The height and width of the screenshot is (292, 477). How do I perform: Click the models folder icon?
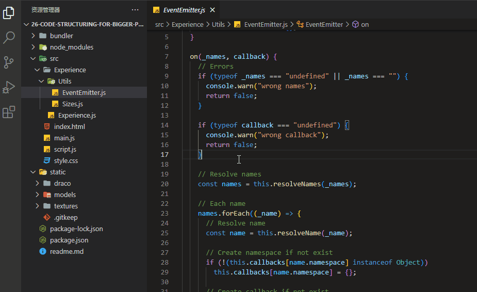coord(47,195)
